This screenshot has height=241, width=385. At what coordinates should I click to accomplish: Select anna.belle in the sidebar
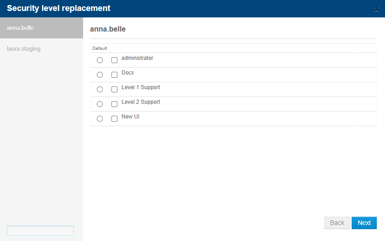click(42, 28)
